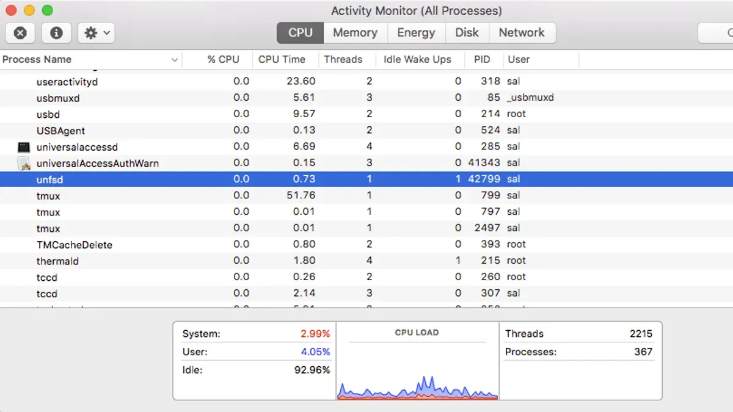Switch to the Energy tab
Viewport: 733px width, 412px height.
pos(416,33)
